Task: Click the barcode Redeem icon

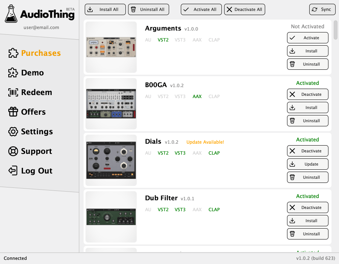Action: click(x=13, y=92)
